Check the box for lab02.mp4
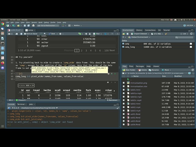Screen dimensions: 196x147 click(124, 107)
